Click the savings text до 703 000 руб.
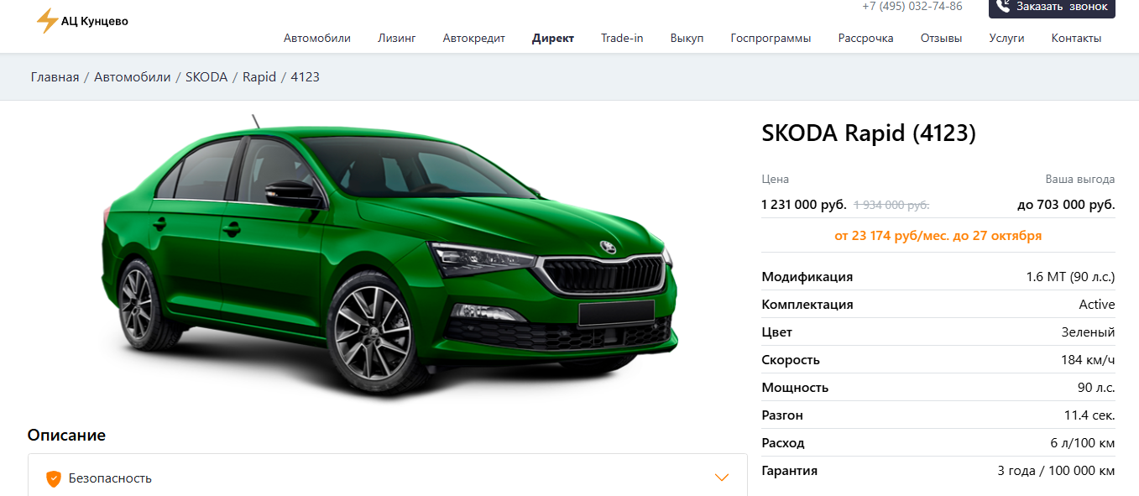This screenshot has height=496, width=1139. pyautogui.click(x=1066, y=205)
